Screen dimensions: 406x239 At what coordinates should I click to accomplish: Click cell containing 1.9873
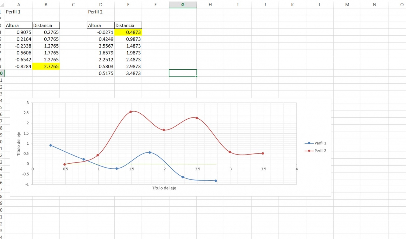pyautogui.click(x=128, y=53)
